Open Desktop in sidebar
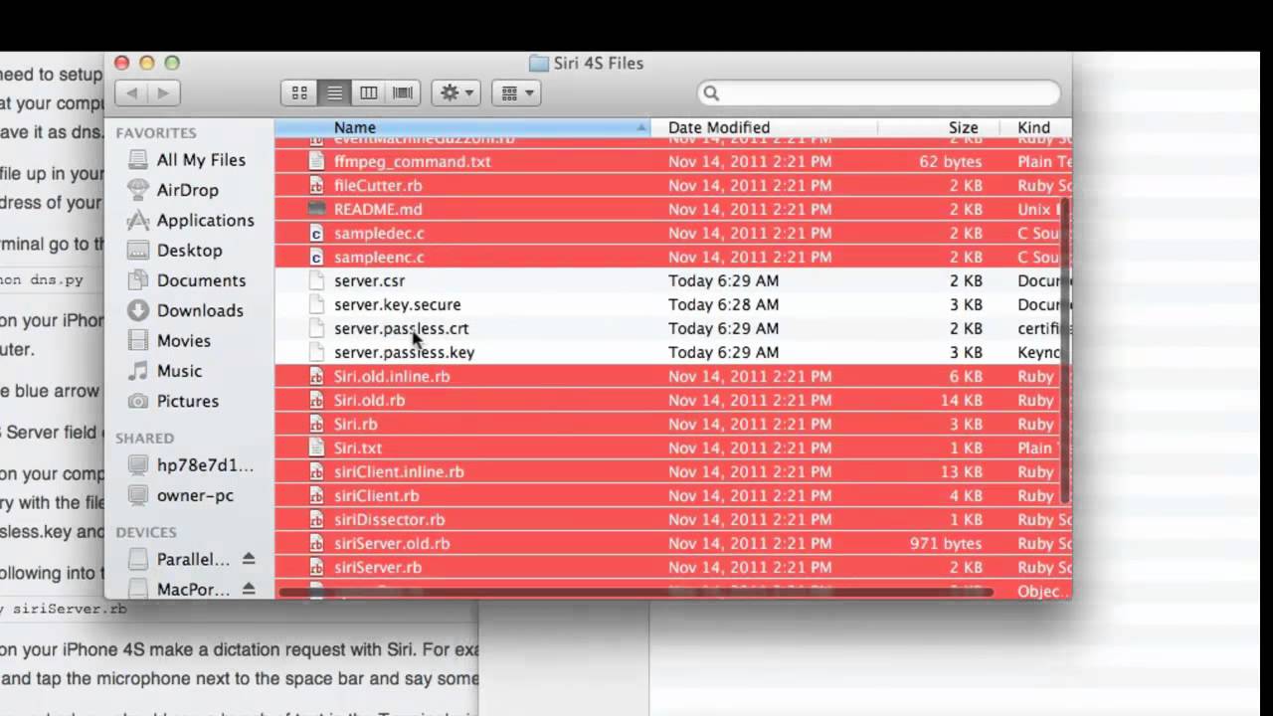This screenshot has height=716, width=1273. (x=189, y=251)
